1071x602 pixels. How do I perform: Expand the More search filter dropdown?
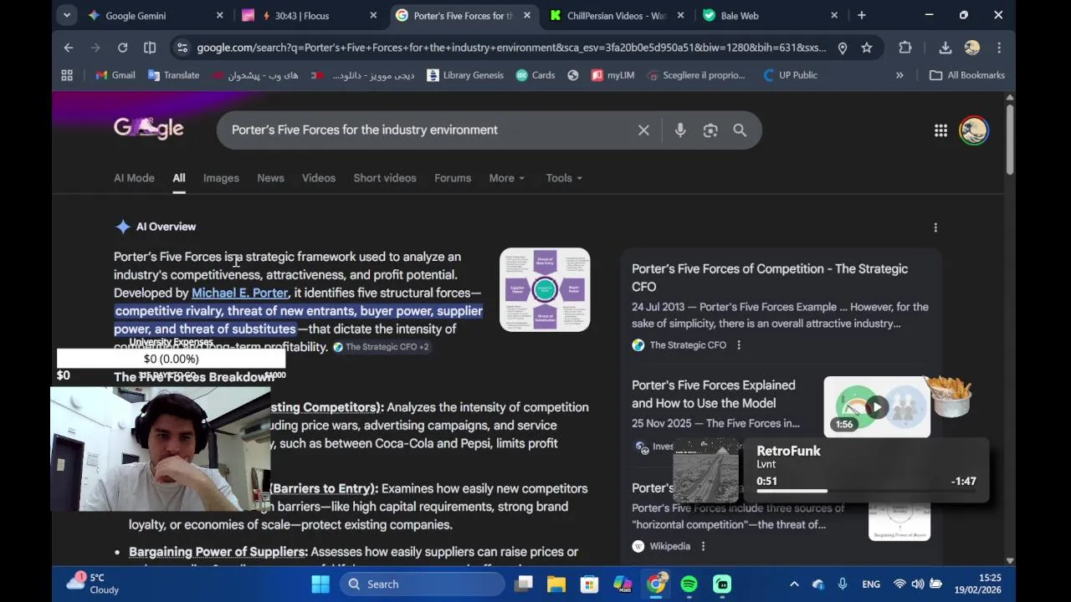pos(506,178)
